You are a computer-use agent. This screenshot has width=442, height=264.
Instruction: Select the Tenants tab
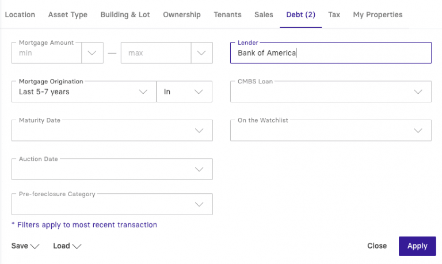[227, 14]
